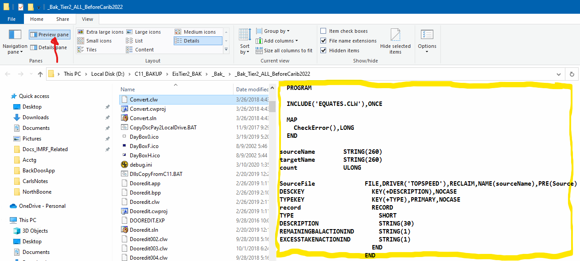This screenshot has width=580, height=261.
Task: Refresh the folder view
Action: tap(572, 74)
